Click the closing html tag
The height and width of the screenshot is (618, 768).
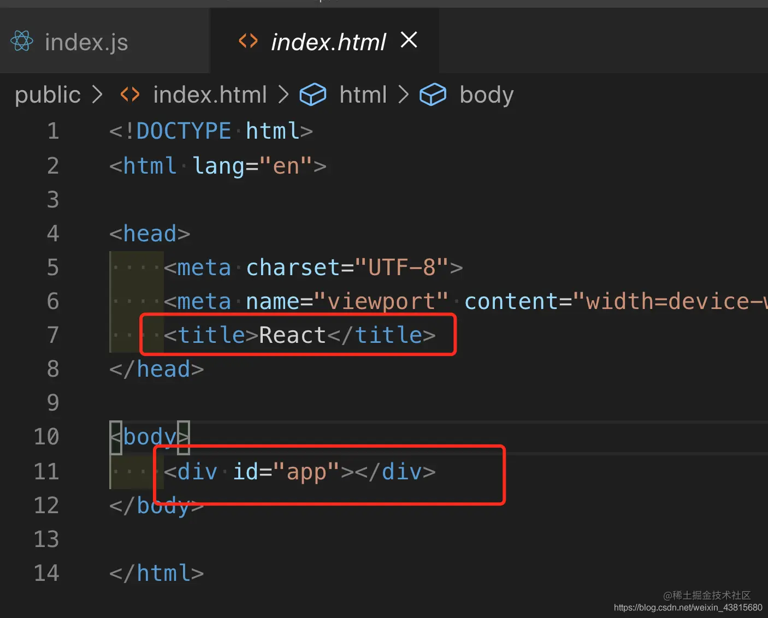tap(156, 573)
